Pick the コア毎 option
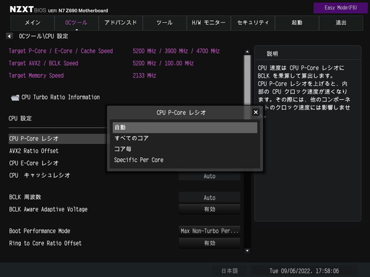 coord(184,149)
